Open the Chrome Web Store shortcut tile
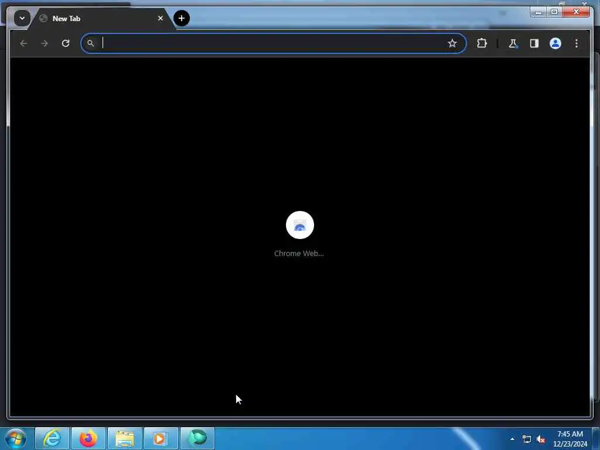This screenshot has width=600, height=450. pos(299,225)
